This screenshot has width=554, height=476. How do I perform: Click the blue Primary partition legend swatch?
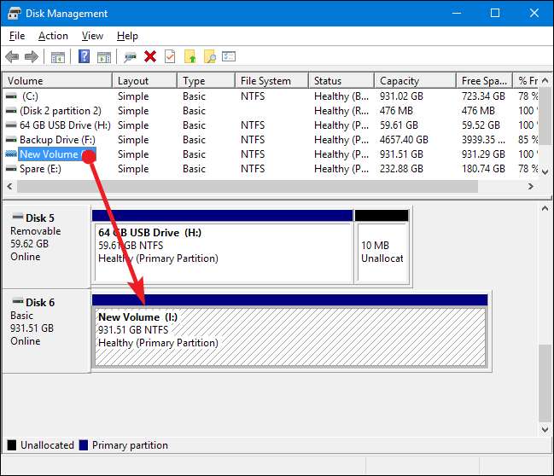click(84, 445)
